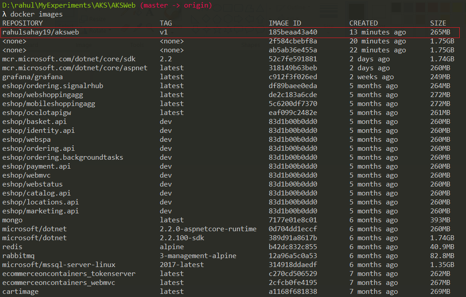This screenshot has height=297, width=466.
Task: Click the rabbitmq repository name
Action: 17,255
